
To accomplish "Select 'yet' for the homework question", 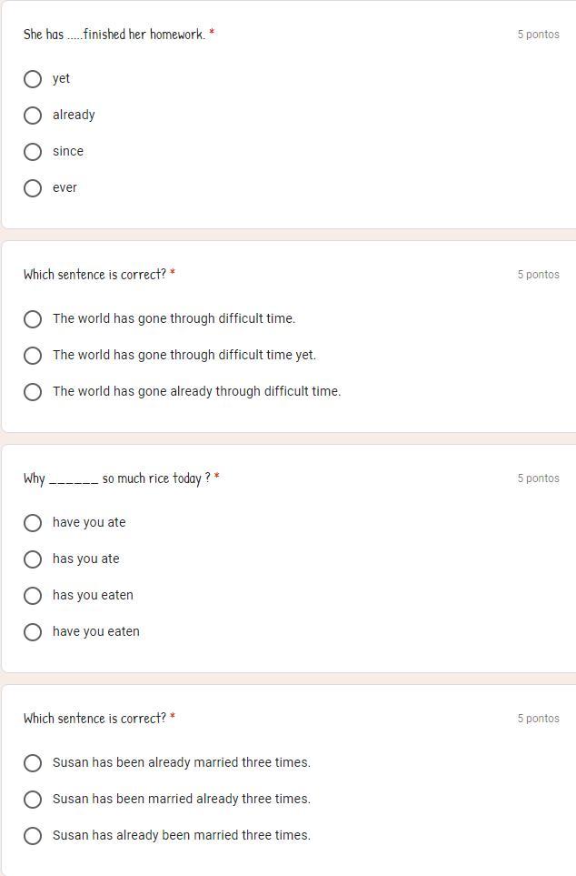I will 33,79.
